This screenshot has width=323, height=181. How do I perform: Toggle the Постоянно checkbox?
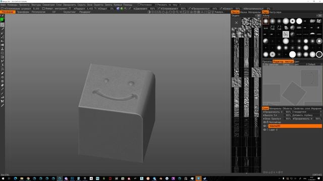[139, 5]
